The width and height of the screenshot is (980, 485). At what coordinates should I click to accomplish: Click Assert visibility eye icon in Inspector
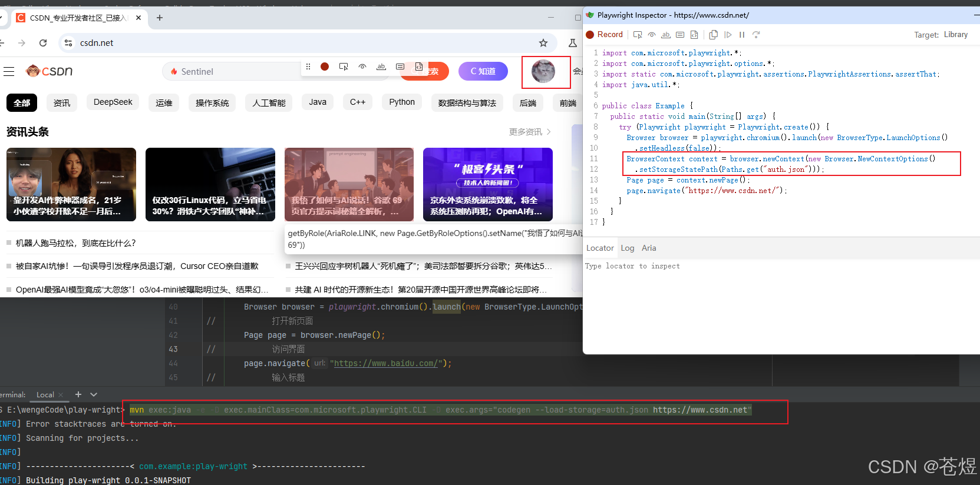coord(652,35)
